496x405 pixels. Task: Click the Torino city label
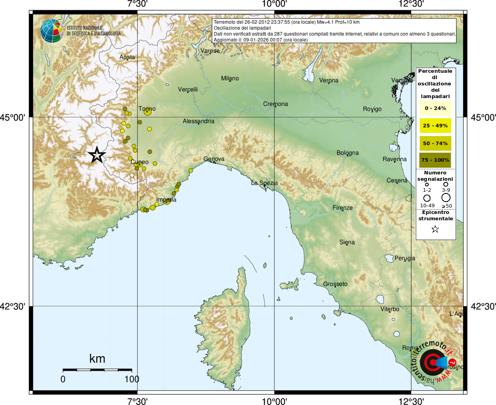(x=147, y=108)
